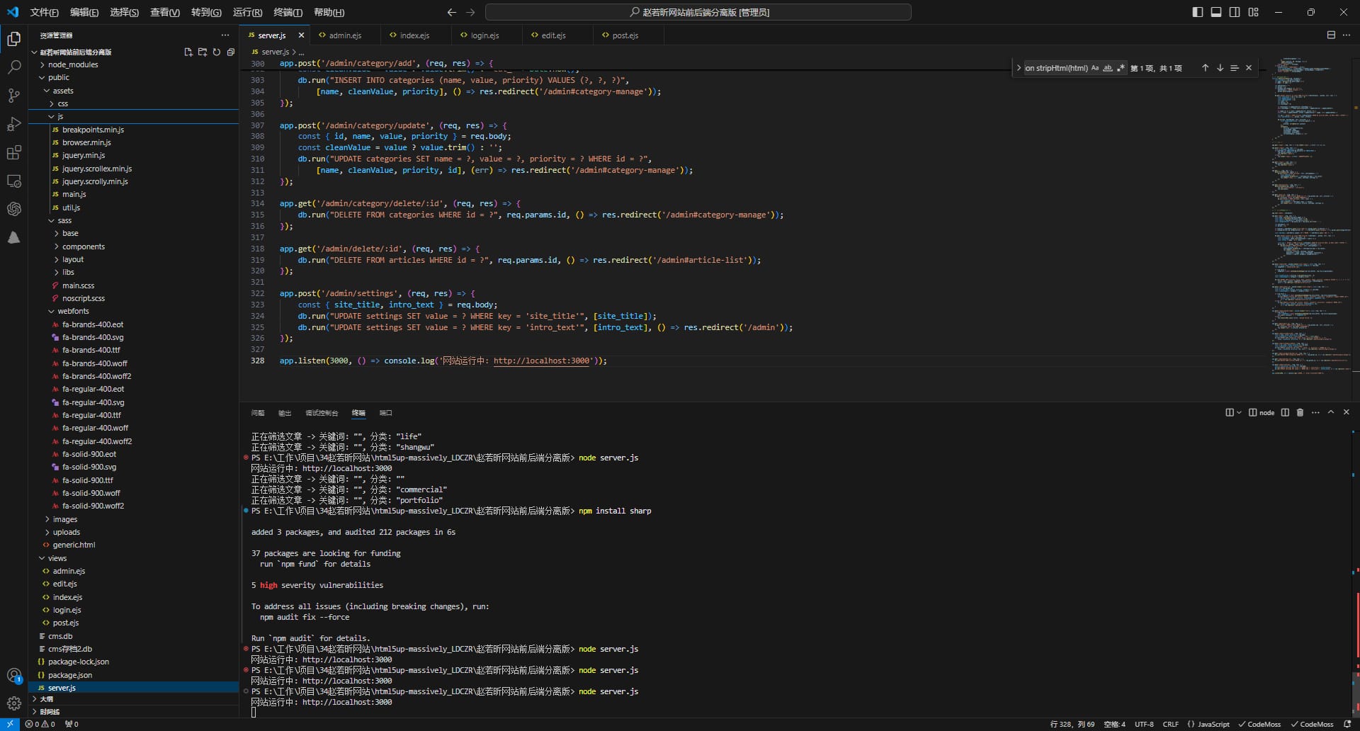1360x731 pixels.
Task: Open the Search view in activity bar
Action: click(14, 67)
